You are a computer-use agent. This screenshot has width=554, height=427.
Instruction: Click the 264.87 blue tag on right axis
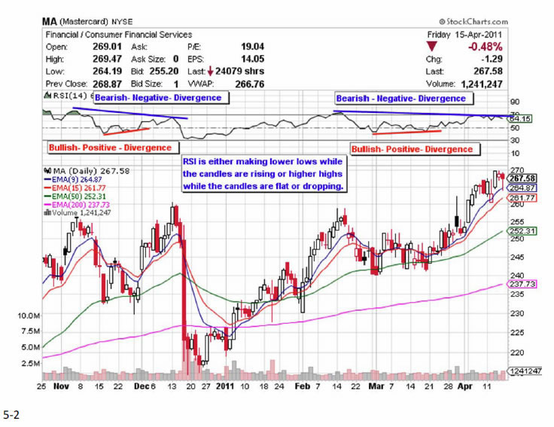tap(522, 188)
